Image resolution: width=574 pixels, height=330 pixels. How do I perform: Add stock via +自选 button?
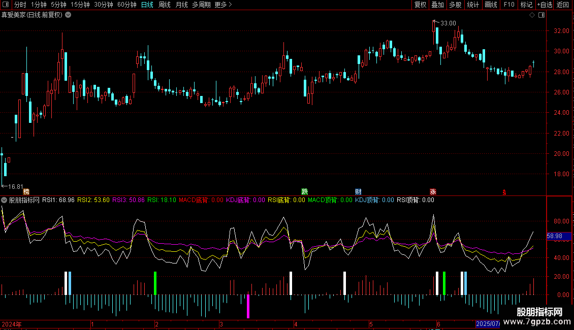click(x=545, y=5)
